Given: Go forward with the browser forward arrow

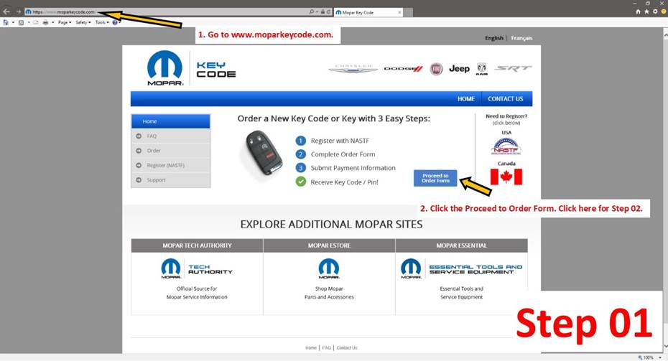Looking at the screenshot, I should coord(19,12).
